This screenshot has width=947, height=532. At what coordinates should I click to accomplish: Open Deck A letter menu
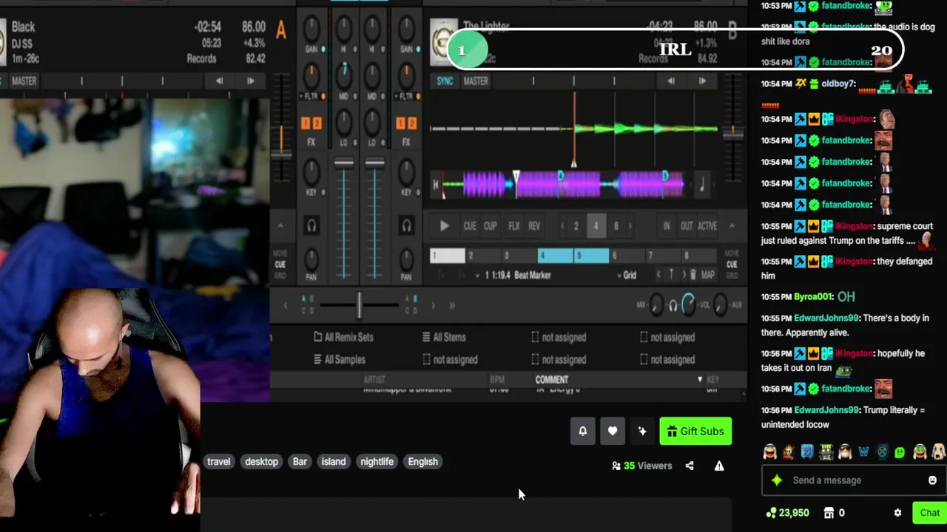click(281, 30)
